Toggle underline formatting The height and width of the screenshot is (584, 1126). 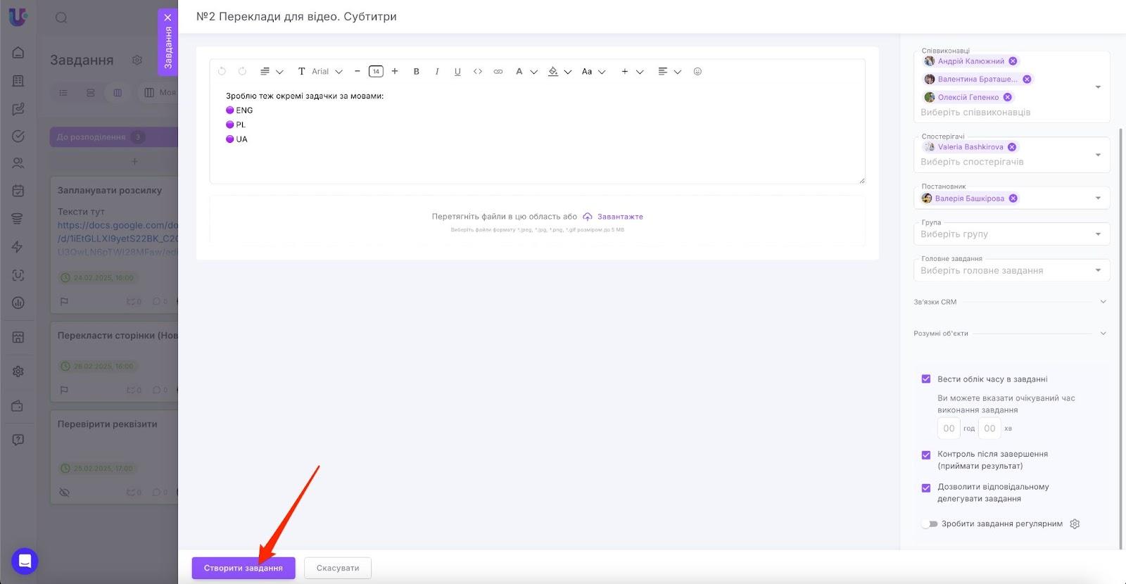[x=457, y=71]
